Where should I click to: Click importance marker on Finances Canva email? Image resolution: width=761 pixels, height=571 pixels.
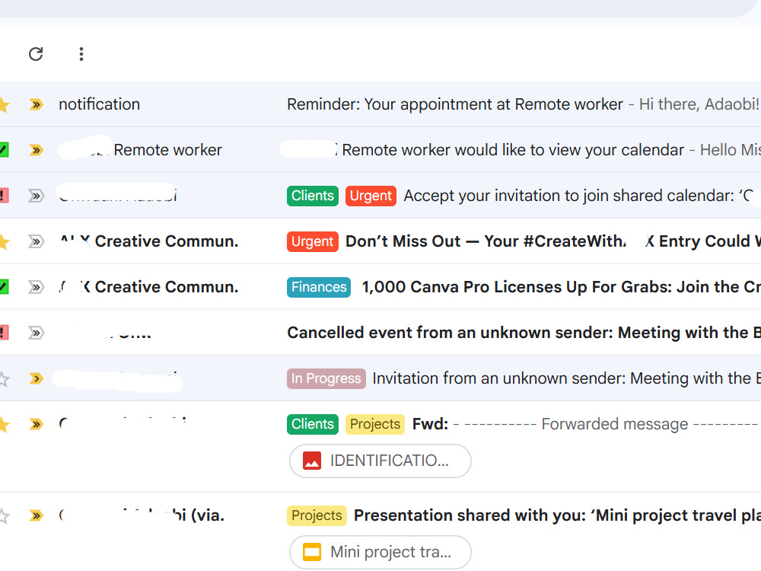36,287
